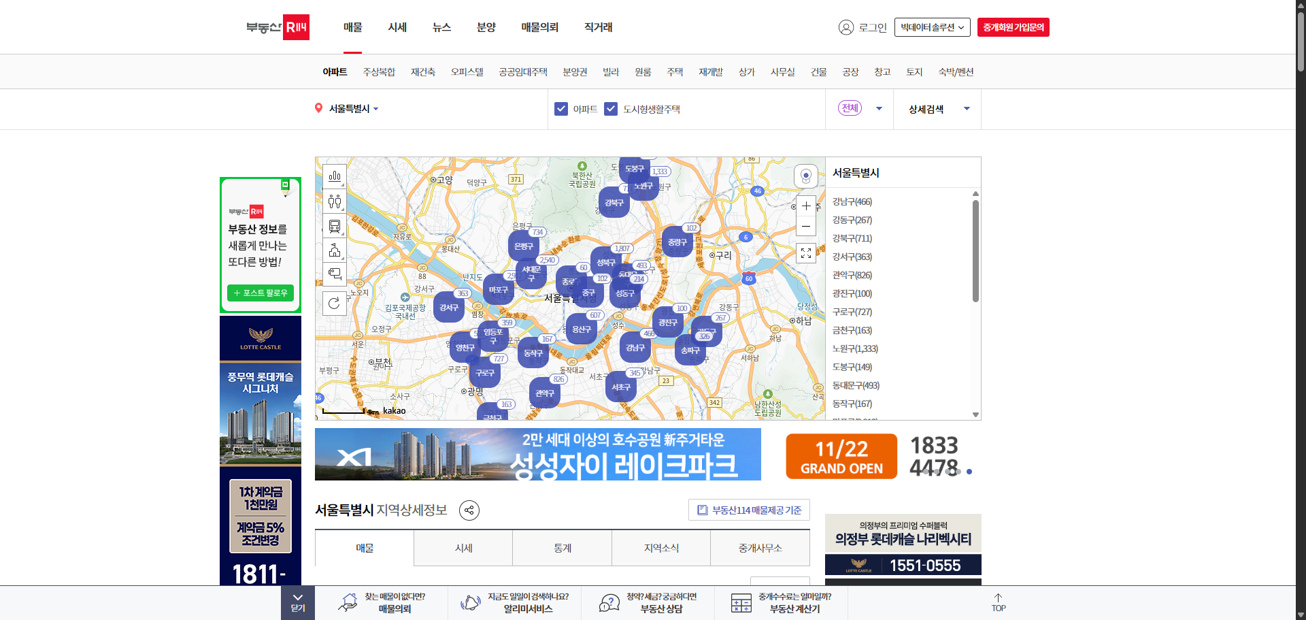The image size is (1306, 620).
Task: Expand the 상세검색 detailed search panel
Action: tap(937, 108)
